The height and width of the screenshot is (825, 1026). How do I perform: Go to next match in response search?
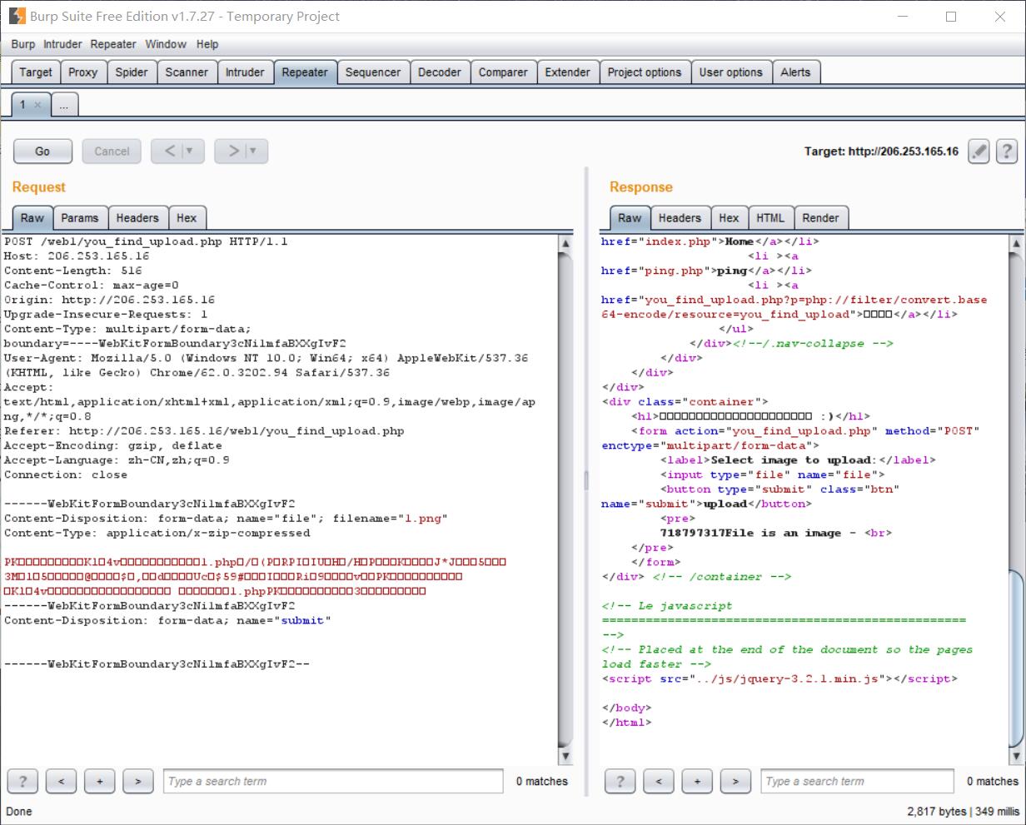coord(735,781)
